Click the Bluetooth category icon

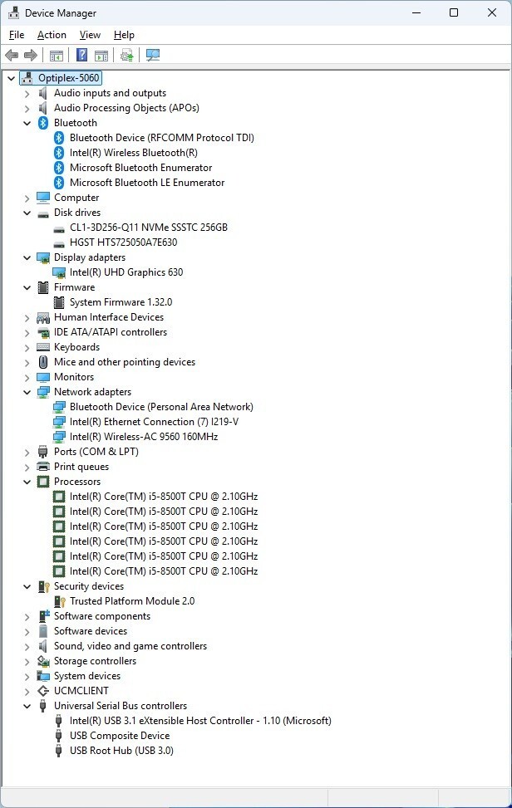click(43, 123)
